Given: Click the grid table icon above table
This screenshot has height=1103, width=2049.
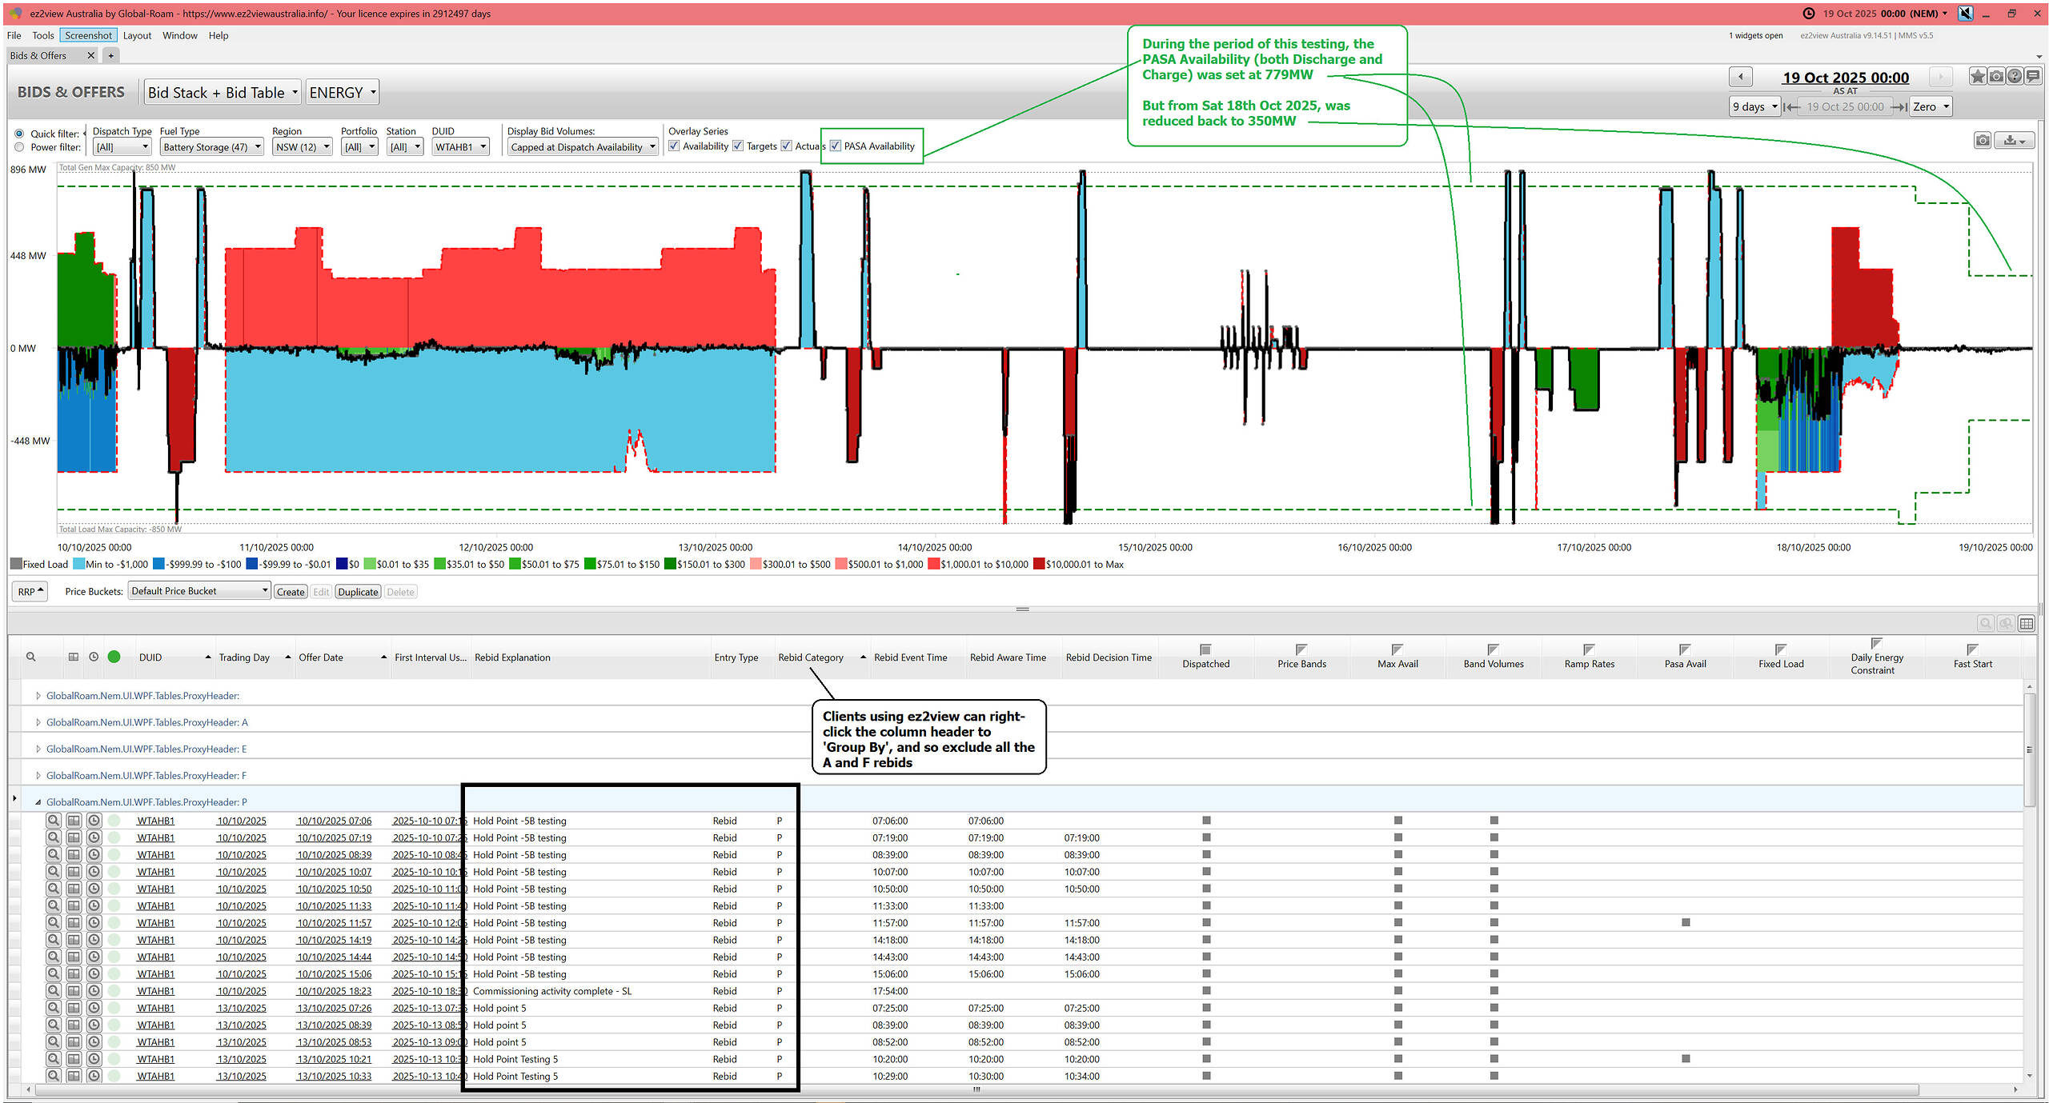Looking at the screenshot, I should [x=2027, y=624].
